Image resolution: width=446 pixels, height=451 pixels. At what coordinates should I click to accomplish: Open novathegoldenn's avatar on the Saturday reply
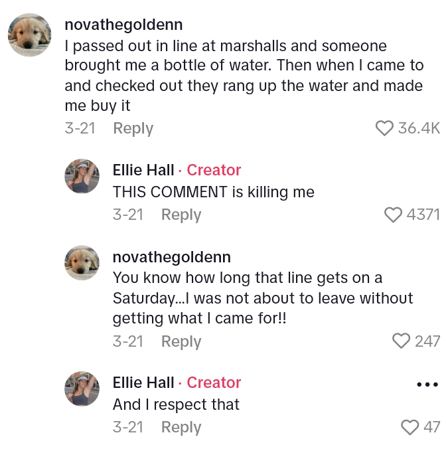pyautogui.click(x=82, y=262)
